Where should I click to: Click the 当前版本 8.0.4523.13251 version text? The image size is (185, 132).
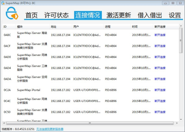tap(18, 129)
